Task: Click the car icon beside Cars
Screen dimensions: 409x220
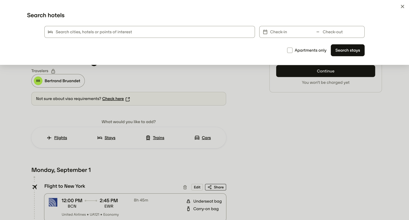Action: coord(197,138)
